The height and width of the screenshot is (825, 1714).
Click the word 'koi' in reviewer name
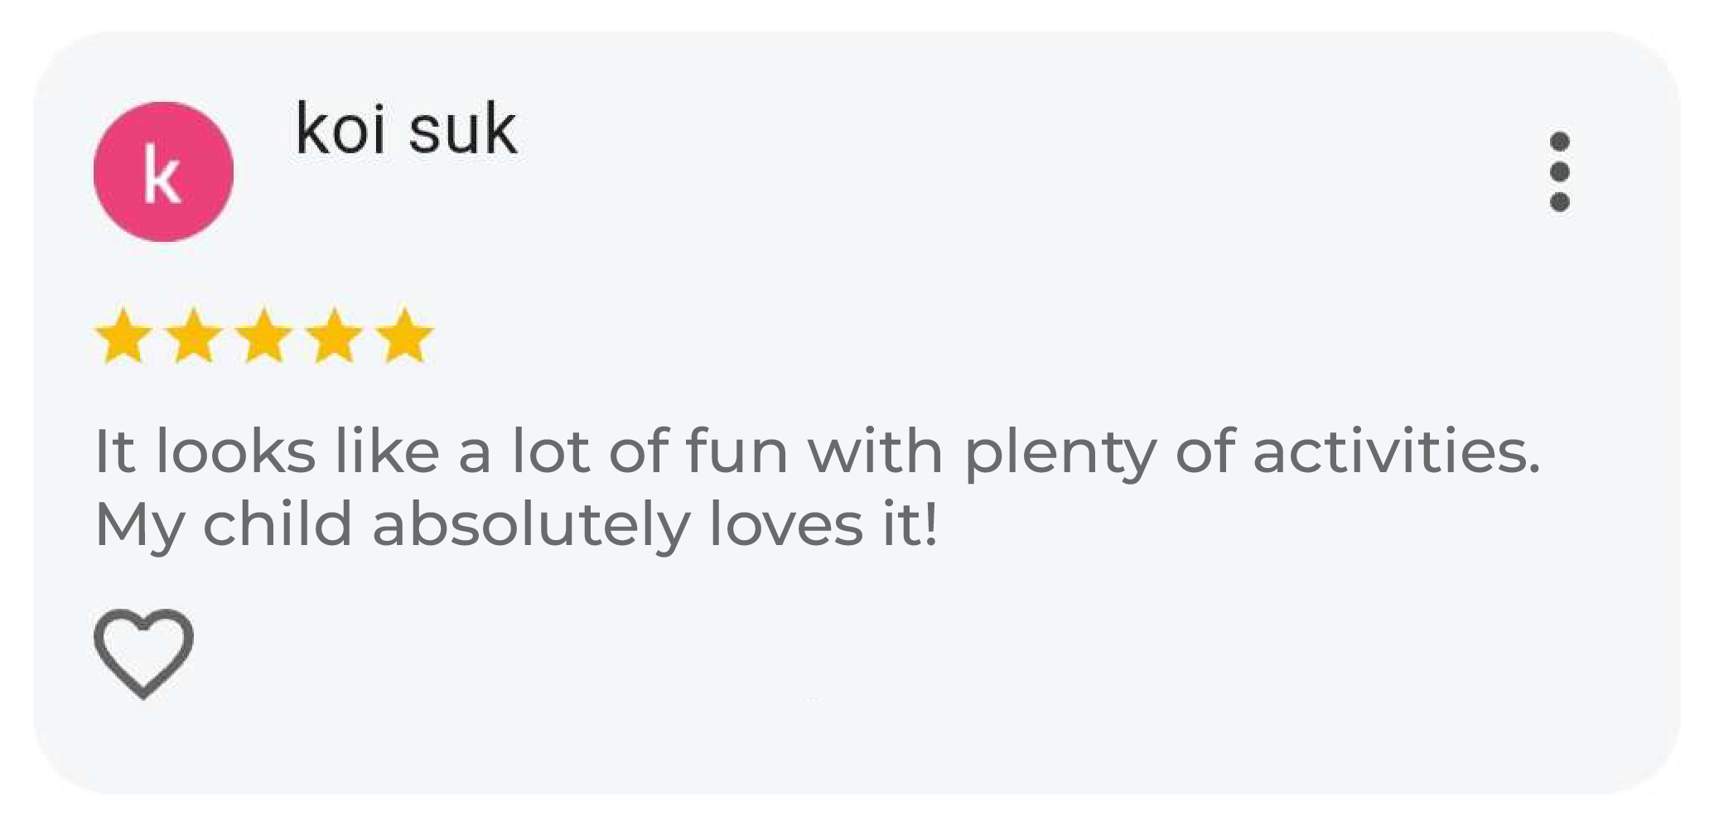340,129
